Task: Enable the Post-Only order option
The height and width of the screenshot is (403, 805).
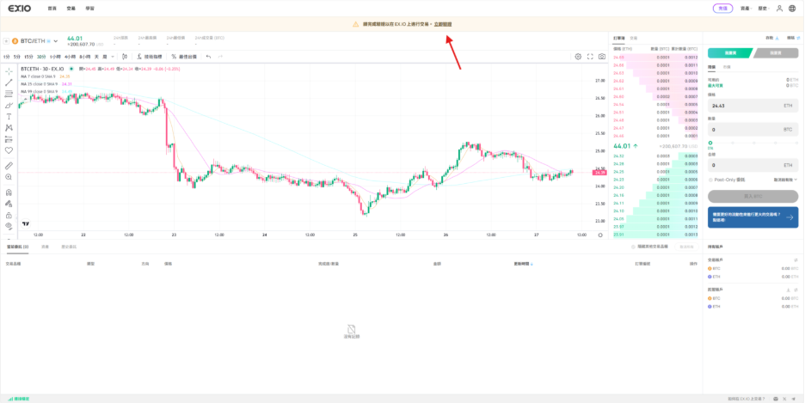Action: 710,180
